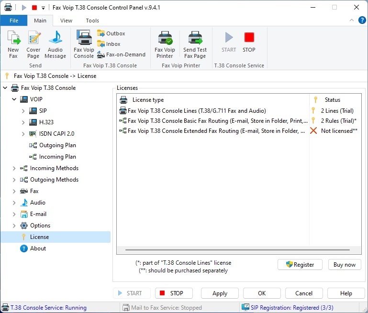
Task: Click the ribbon red STOP service button
Action: coord(249,42)
